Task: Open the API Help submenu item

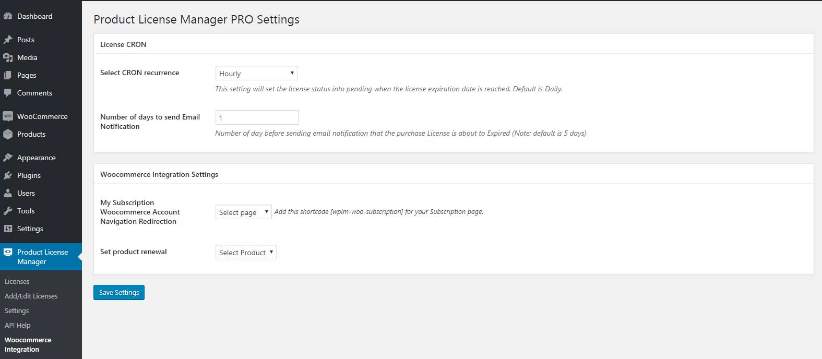Action: [18, 325]
